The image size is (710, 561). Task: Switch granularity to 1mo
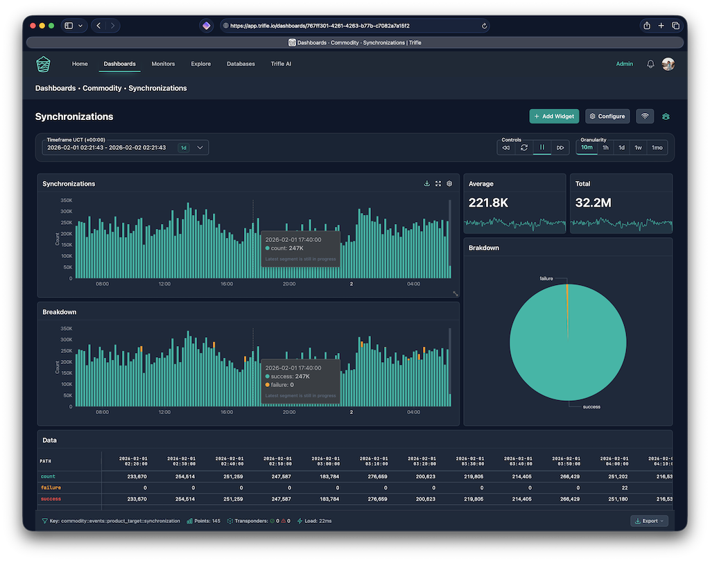657,148
